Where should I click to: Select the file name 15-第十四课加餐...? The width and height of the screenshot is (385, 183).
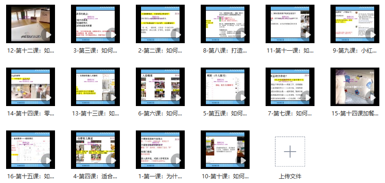pyautogui.click(x=355, y=114)
